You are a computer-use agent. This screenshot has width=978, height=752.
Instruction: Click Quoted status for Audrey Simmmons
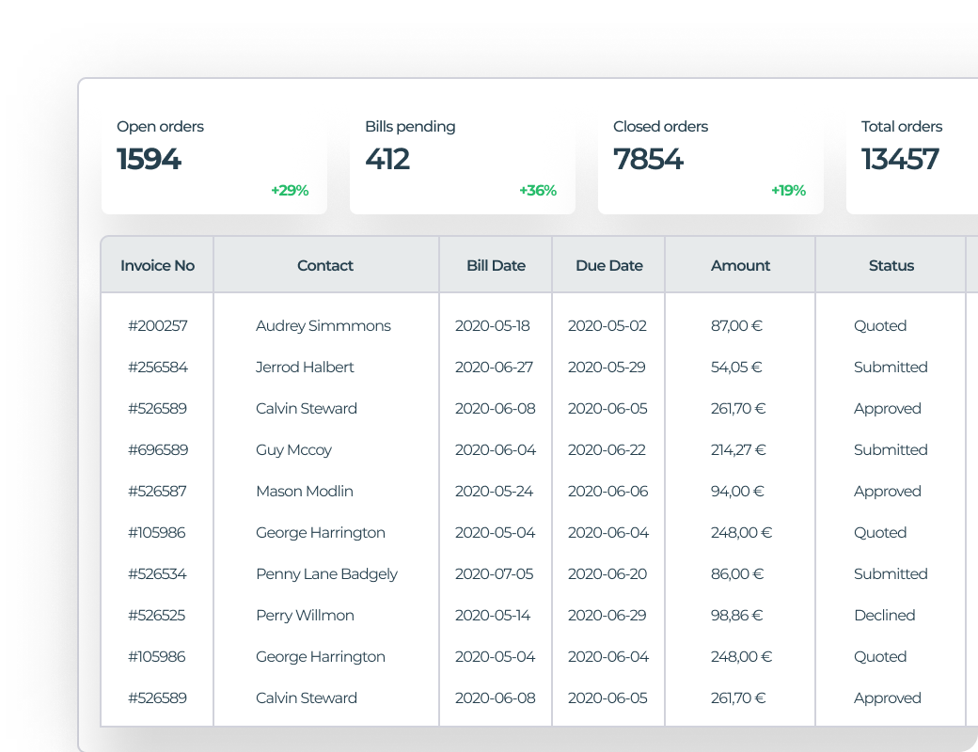(880, 325)
